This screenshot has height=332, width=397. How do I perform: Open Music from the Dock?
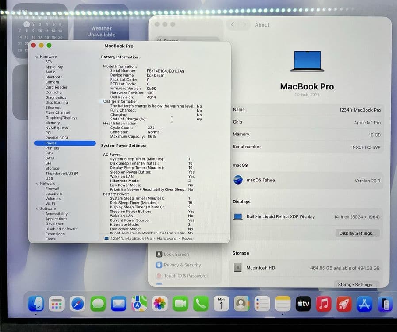[x=324, y=303]
